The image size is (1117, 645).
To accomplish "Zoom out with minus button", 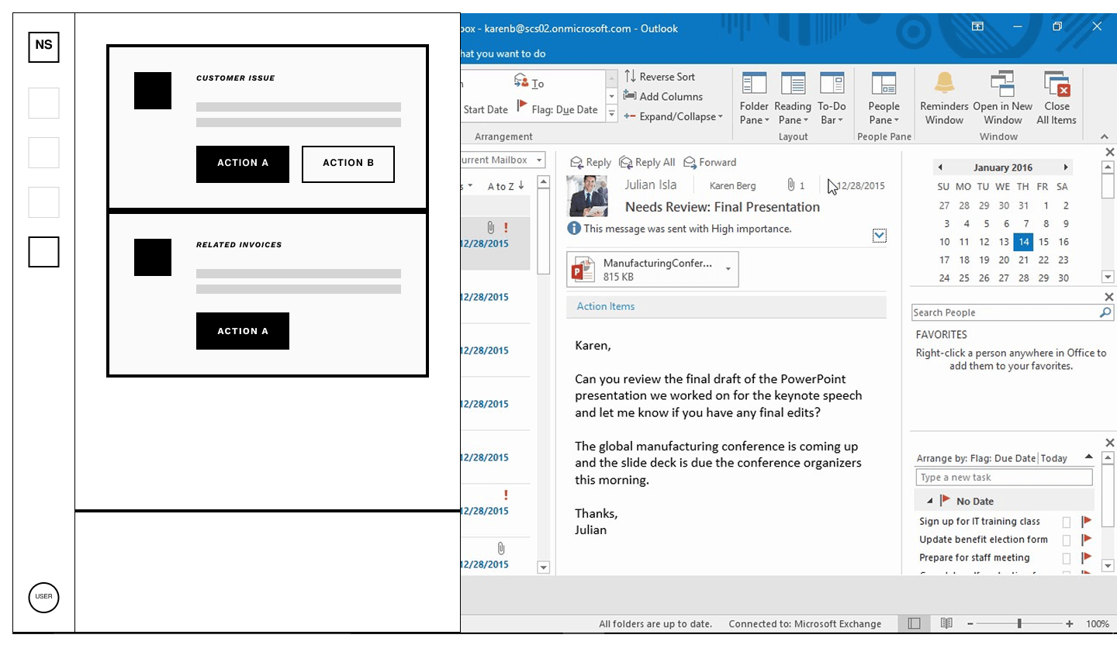I will click(x=970, y=623).
